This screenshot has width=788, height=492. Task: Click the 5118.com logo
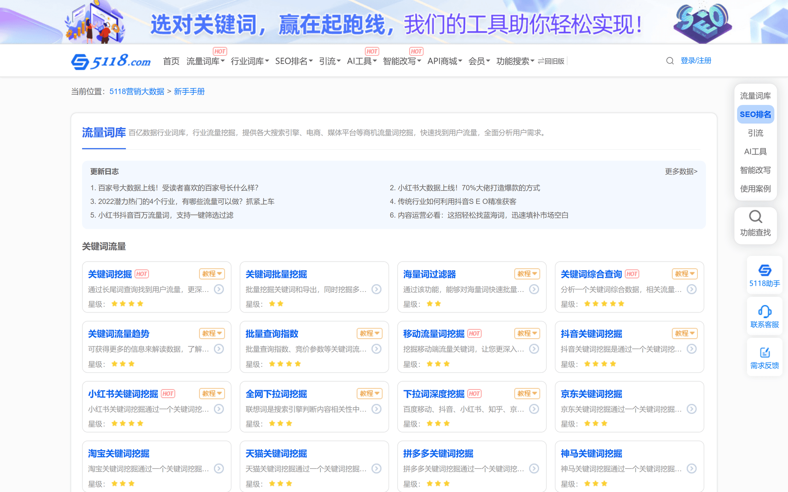point(111,61)
